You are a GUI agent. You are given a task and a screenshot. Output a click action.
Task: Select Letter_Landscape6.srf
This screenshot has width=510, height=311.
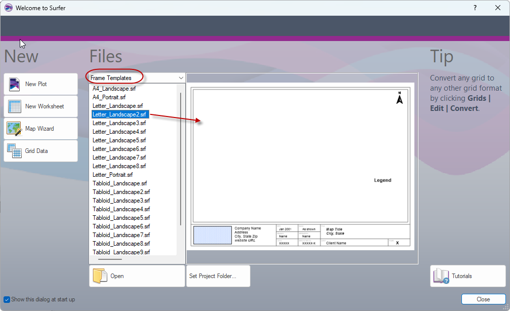click(x=119, y=149)
